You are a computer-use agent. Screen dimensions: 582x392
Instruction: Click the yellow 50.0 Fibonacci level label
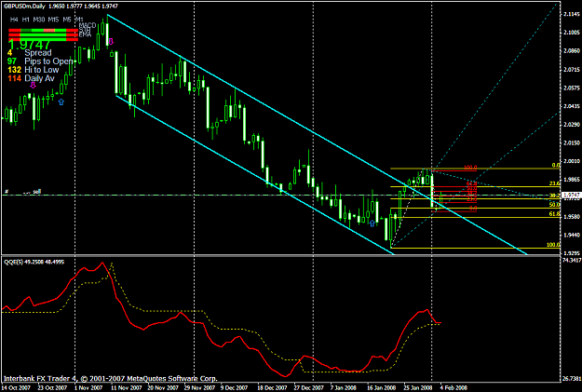(555, 205)
